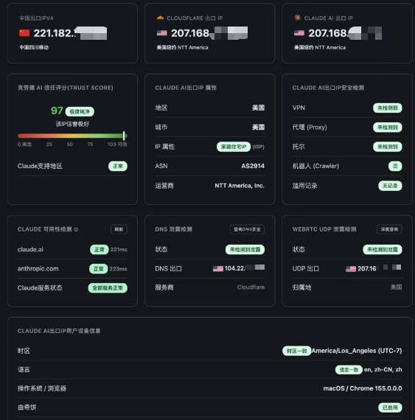The image size is (415, 420).
Task: Click the 已启用 badge in 曲奇饼 row
Action: point(390,407)
